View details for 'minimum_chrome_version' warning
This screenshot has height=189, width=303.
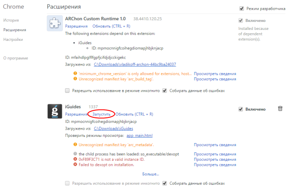215,74
